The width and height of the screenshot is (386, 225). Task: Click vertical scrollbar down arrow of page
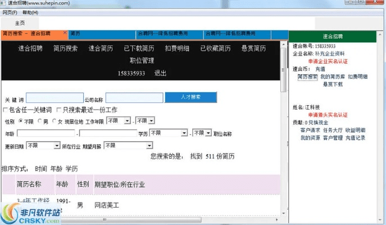(284, 213)
